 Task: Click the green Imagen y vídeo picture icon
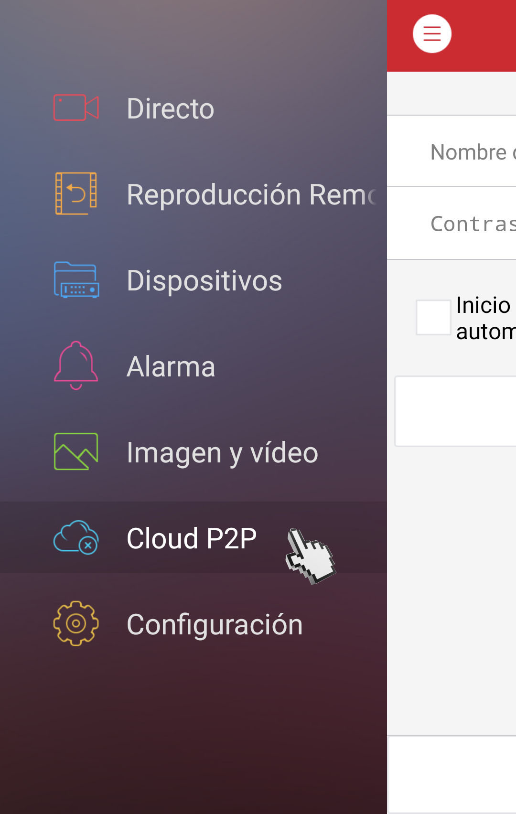76,451
